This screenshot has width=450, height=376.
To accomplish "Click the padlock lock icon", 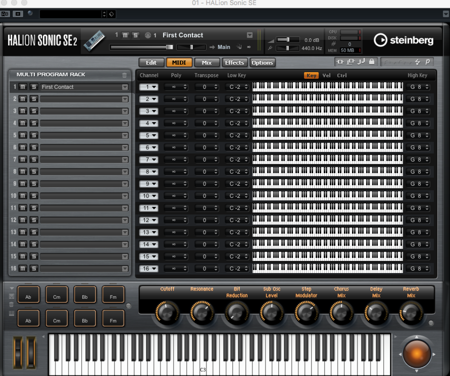I will (372, 62).
